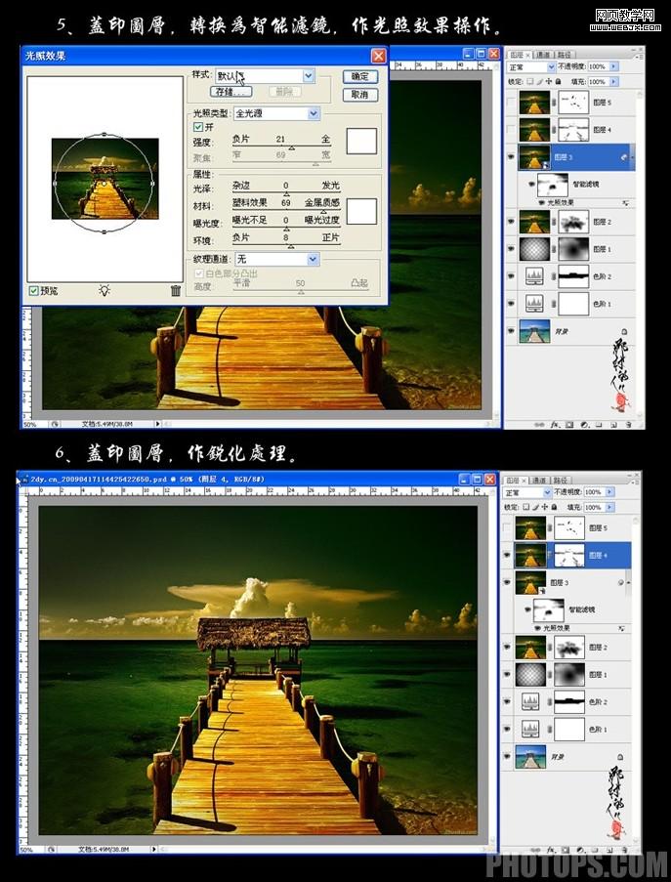Click new adjustment layer icon in step 6 panel
671x882 pixels.
click(x=580, y=850)
